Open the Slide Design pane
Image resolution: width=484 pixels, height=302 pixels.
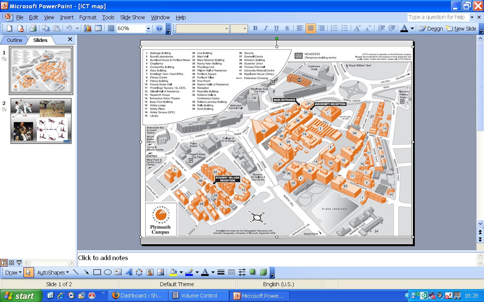pyautogui.click(x=431, y=28)
